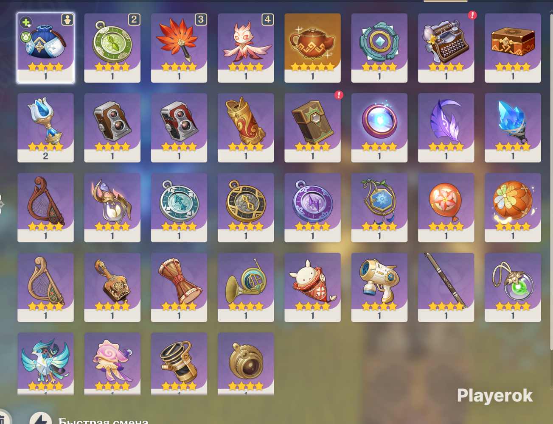
Task: Pick the white-and-gold toy blaster gadget
Action: [x=379, y=287]
